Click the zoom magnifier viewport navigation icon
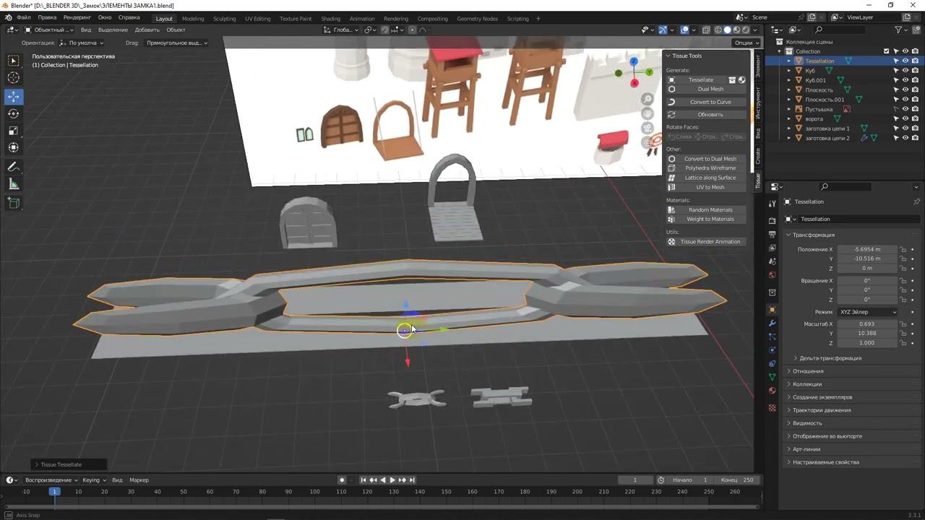Screen dimensions: 925x520 [647, 100]
